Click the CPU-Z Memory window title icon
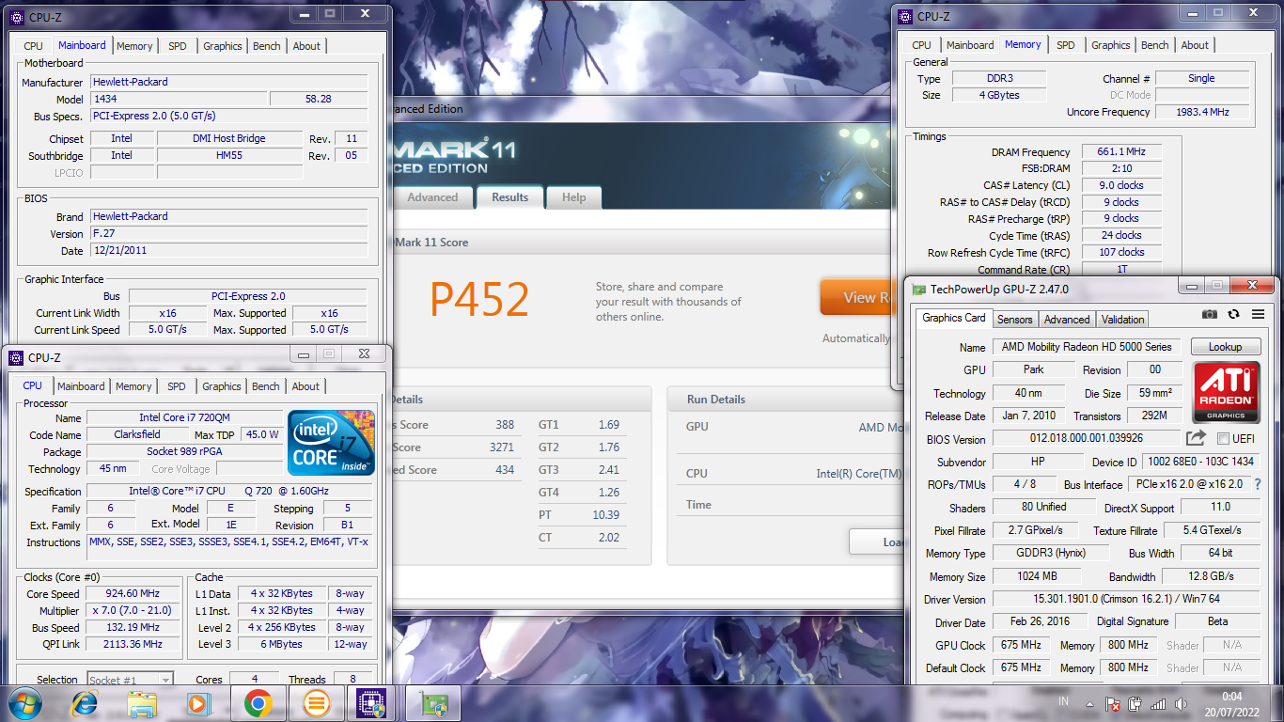The height and width of the screenshot is (722, 1284). coord(905,16)
